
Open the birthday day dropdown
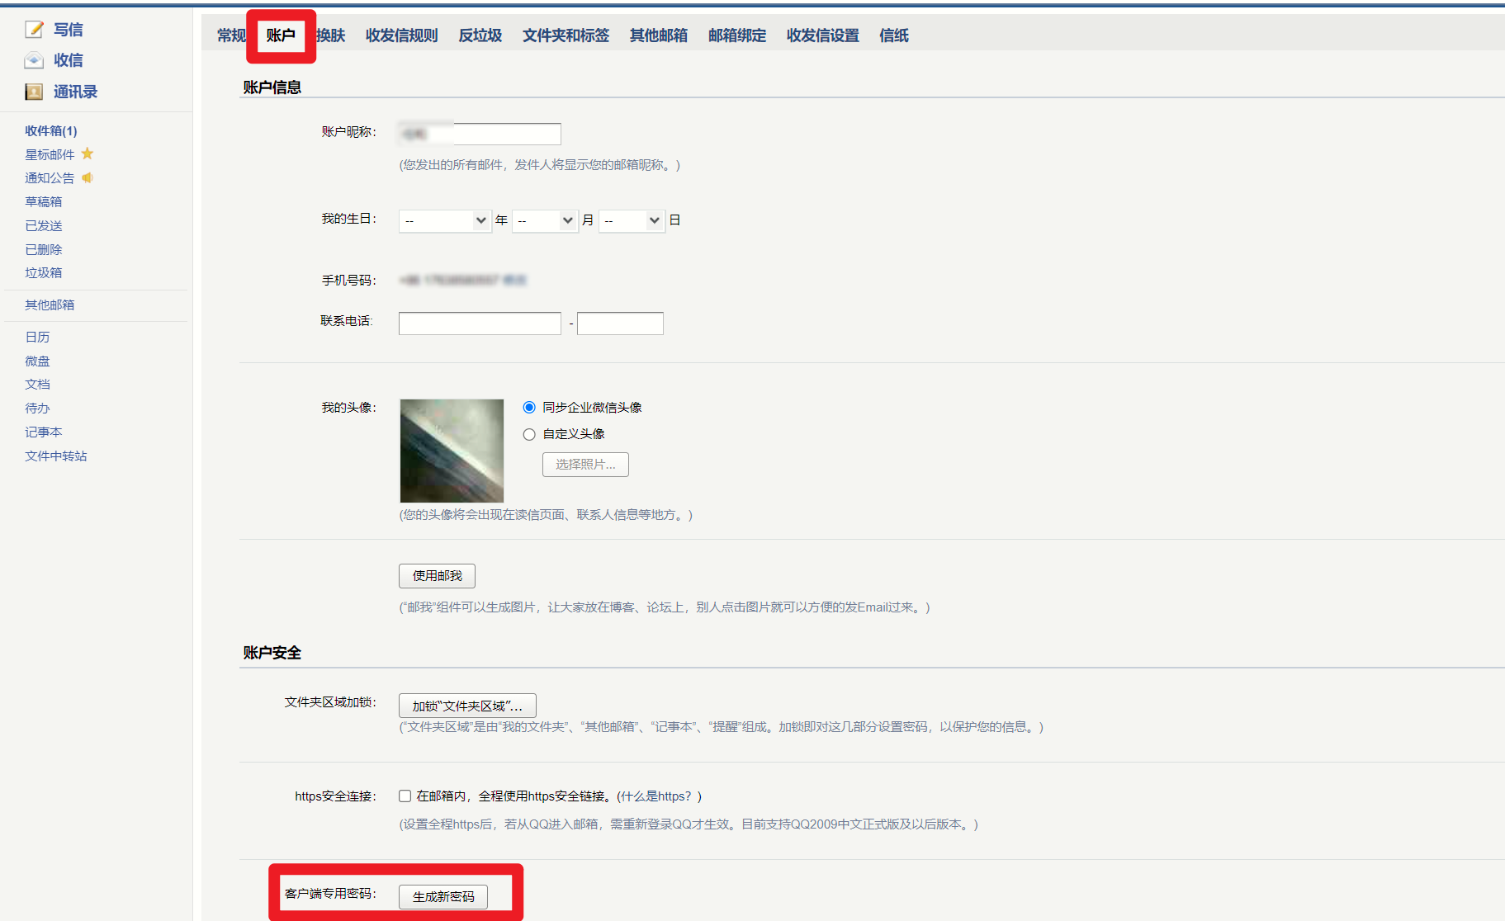point(631,220)
